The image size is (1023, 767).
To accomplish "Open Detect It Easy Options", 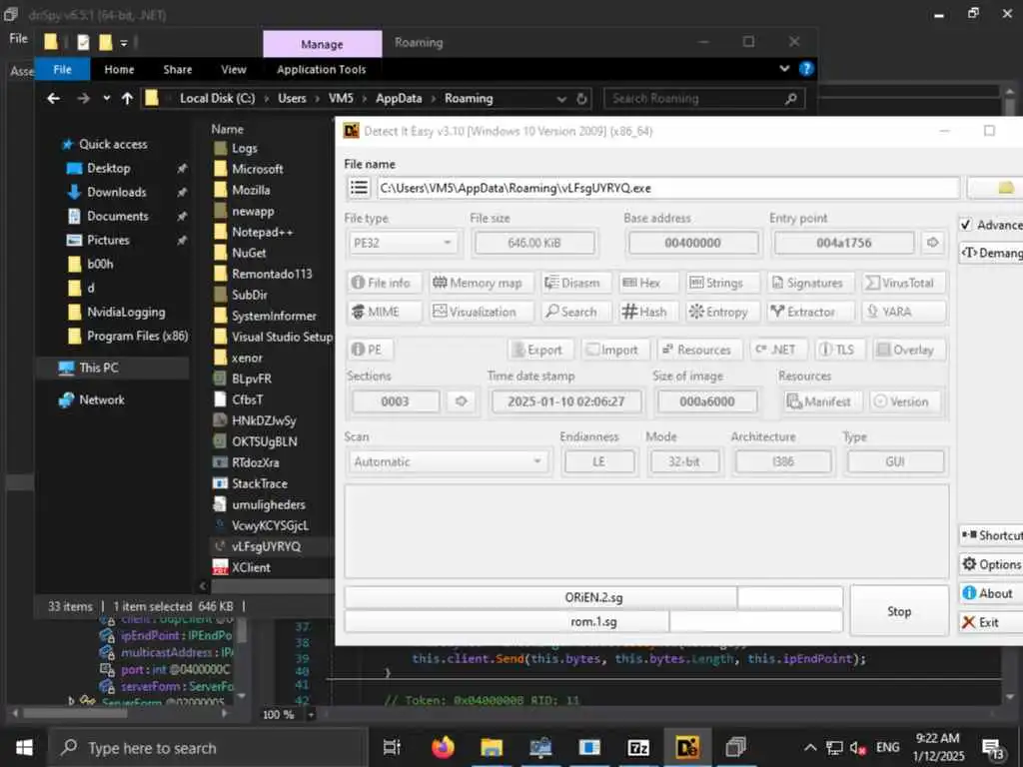I will (x=992, y=564).
